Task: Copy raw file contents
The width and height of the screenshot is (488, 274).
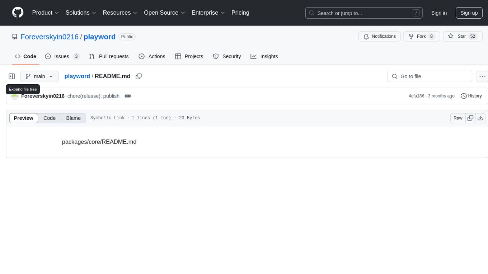Action: [x=470, y=118]
